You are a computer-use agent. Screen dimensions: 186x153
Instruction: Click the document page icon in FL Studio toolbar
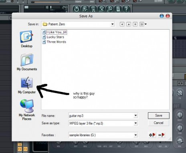118,9
